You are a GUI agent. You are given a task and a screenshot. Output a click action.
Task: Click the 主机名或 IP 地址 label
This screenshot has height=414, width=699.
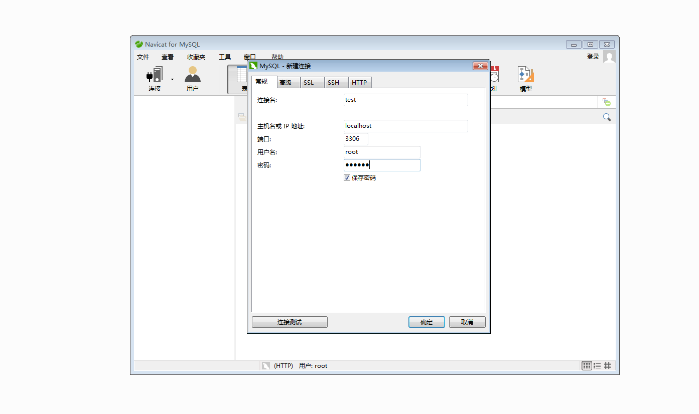tap(281, 126)
